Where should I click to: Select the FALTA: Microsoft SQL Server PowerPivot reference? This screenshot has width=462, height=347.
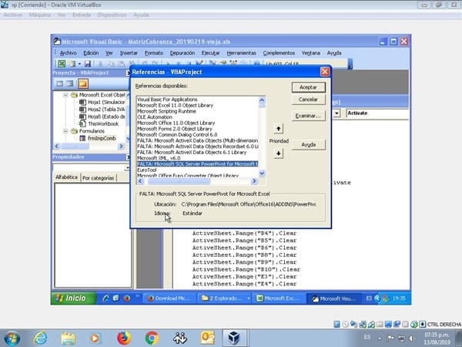coord(200,164)
